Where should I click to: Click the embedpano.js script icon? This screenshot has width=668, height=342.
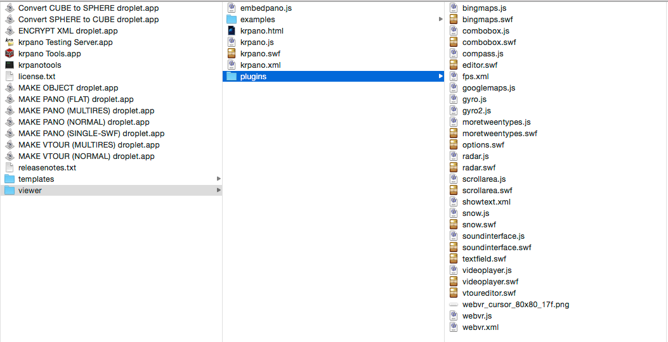[232, 8]
